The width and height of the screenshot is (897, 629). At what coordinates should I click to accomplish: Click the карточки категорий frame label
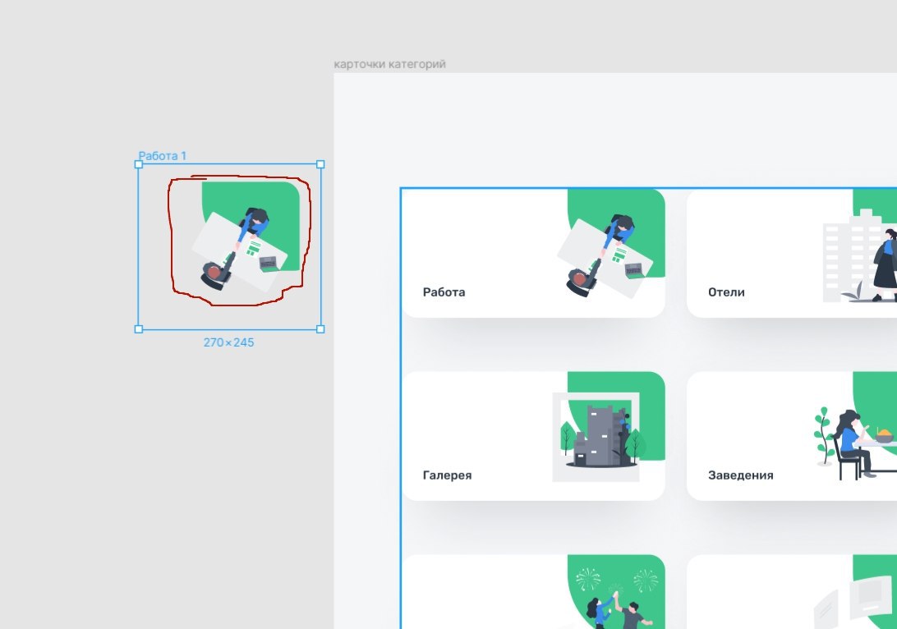(389, 64)
